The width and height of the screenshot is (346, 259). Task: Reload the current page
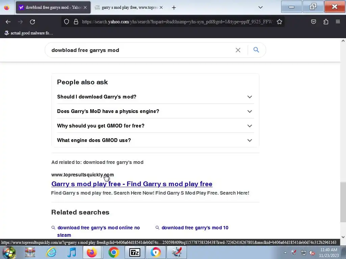pyautogui.click(x=32, y=22)
